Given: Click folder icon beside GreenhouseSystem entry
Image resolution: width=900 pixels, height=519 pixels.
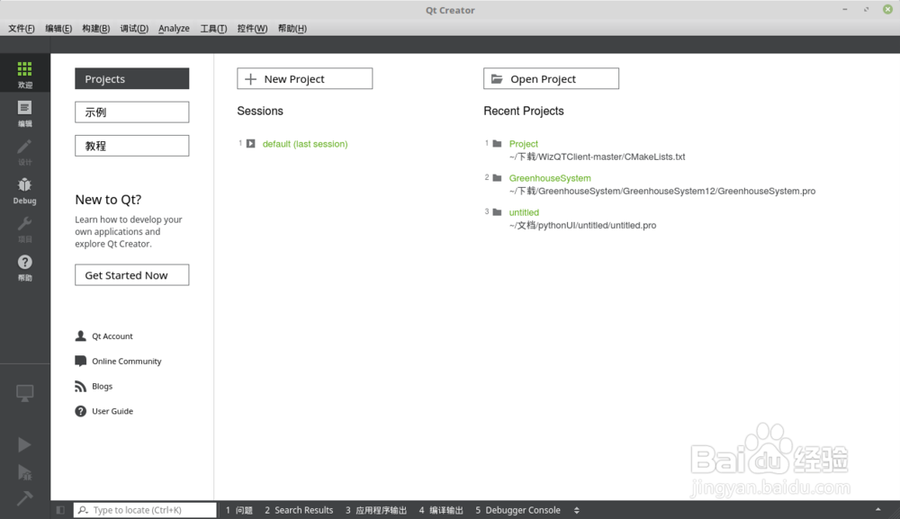Looking at the screenshot, I should [497, 178].
